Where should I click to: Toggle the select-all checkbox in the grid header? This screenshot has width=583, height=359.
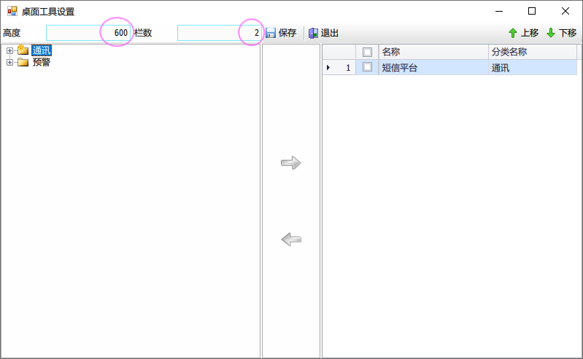click(x=367, y=52)
